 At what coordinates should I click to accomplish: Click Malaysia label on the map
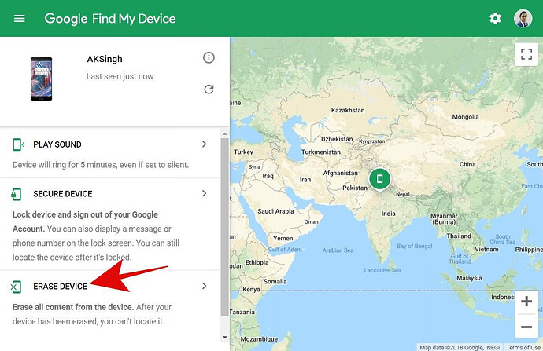click(x=469, y=278)
